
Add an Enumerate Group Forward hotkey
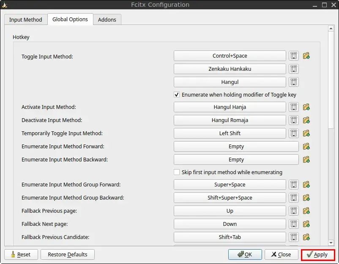[306, 185]
